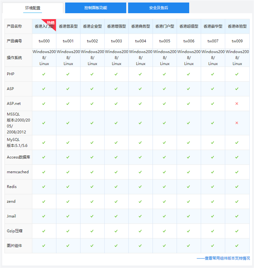Select the 香港普及型 column header

pos(68,26)
